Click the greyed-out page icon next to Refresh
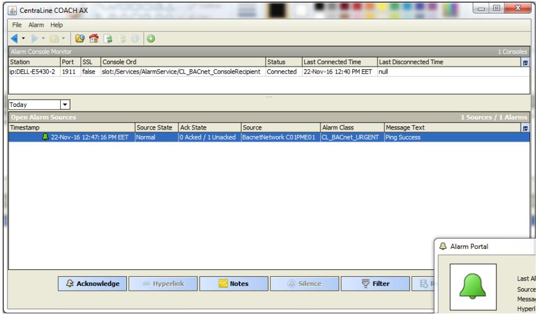Screen dimensions: 540x315 [122, 39]
